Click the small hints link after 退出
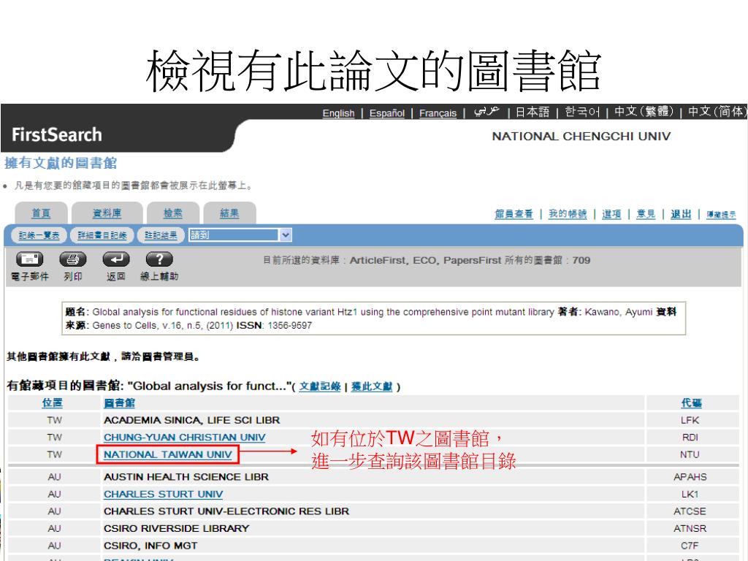 (721, 215)
